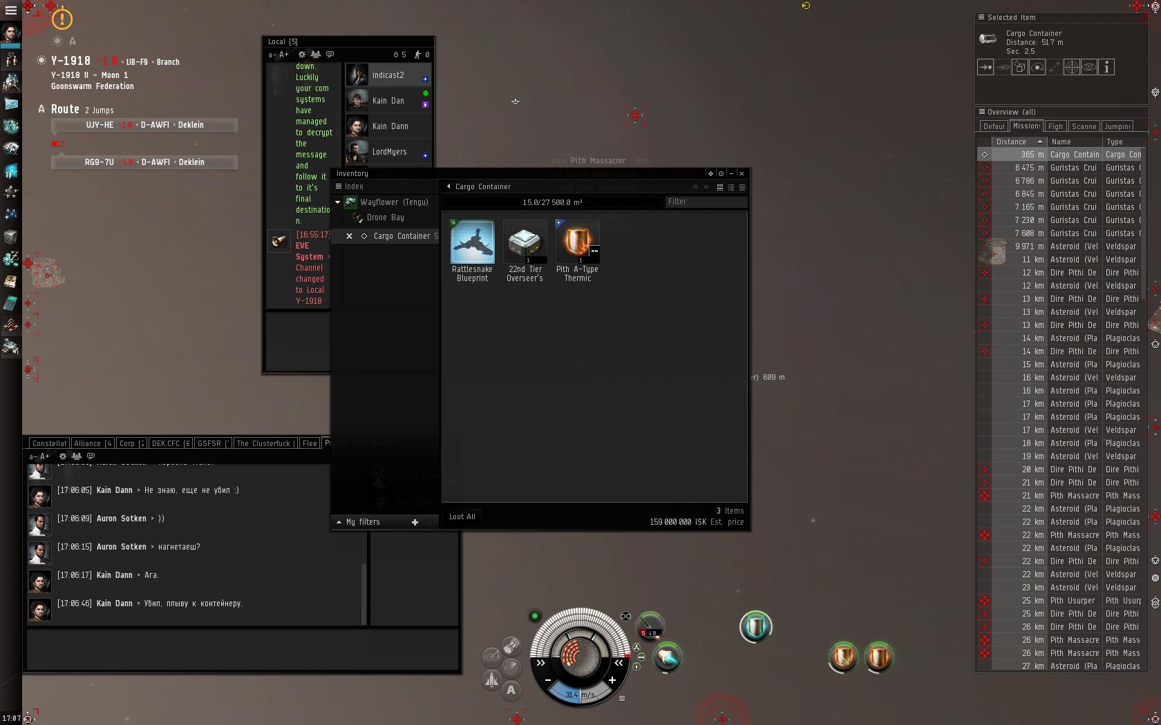Look at selected item with eye icon
The height and width of the screenshot is (725, 1161).
[1089, 67]
